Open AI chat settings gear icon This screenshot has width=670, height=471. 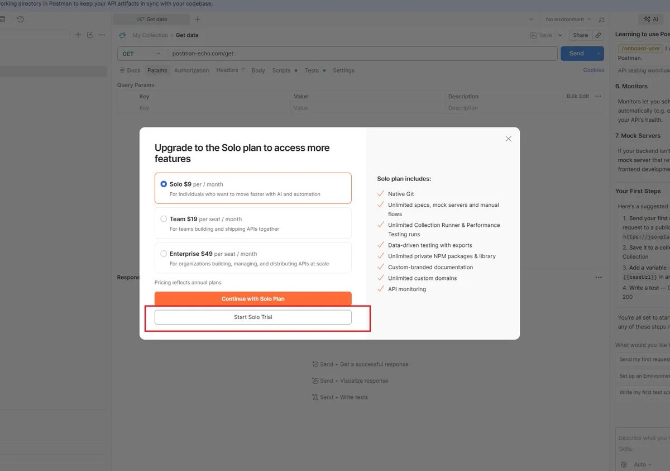pos(624,464)
